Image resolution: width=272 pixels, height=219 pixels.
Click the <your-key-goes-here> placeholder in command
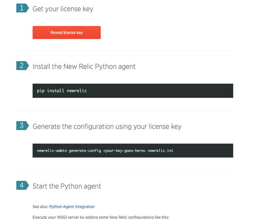pos(124,151)
